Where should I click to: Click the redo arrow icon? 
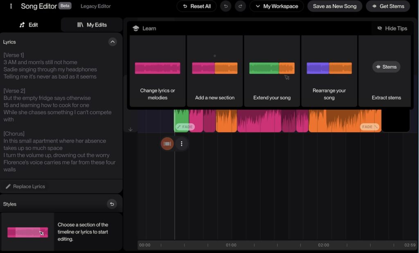pyautogui.click(x=240, y=6)
